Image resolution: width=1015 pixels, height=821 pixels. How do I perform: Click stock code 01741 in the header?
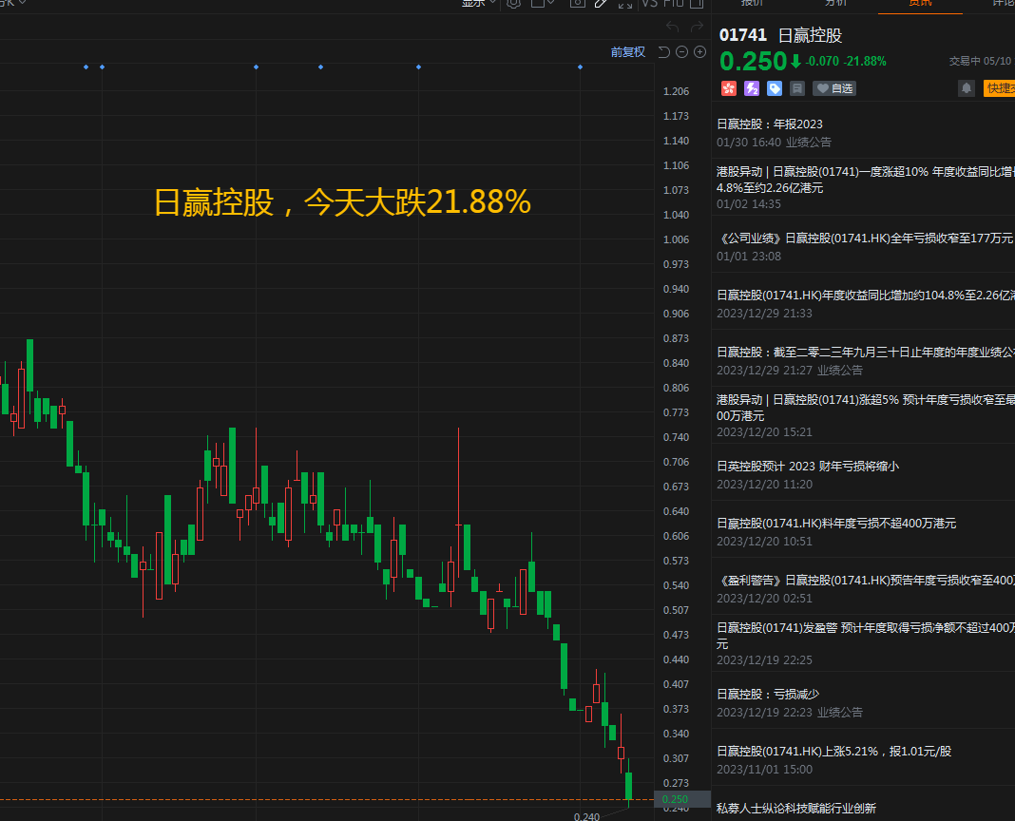point(743,35)
